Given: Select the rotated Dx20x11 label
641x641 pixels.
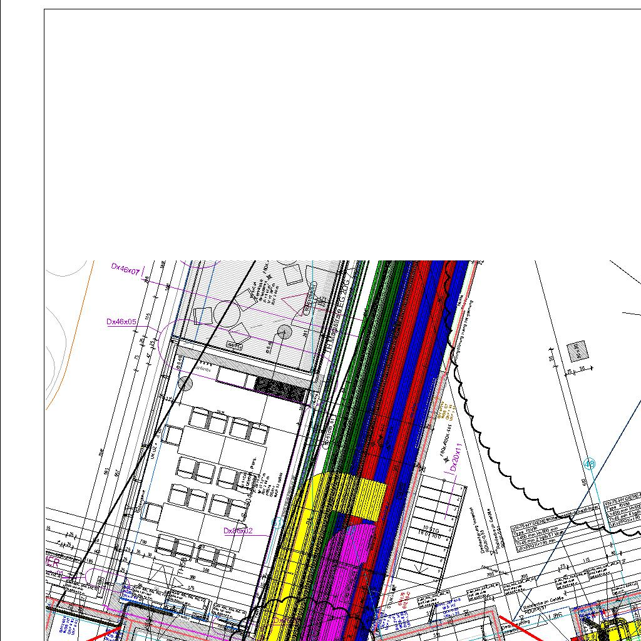Looking at the screenshot, I should pos(456,458).
